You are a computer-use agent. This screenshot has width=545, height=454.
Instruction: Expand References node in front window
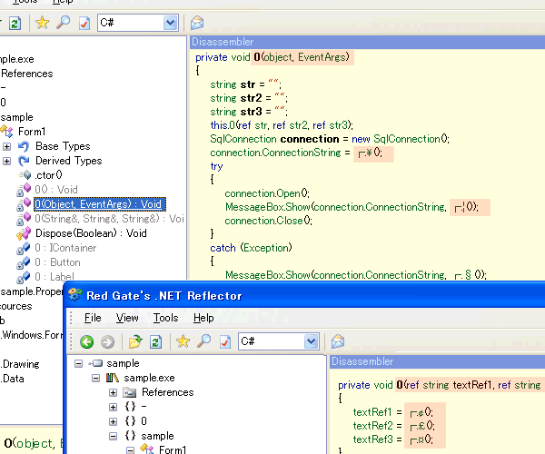tap(113, 393)
